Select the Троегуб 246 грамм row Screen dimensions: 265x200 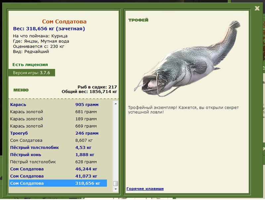pyautogui.click(x=58, y=133)
